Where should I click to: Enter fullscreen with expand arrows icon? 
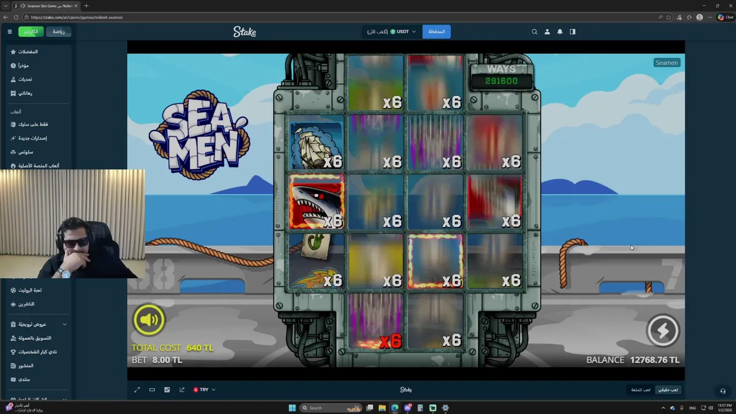137,390
